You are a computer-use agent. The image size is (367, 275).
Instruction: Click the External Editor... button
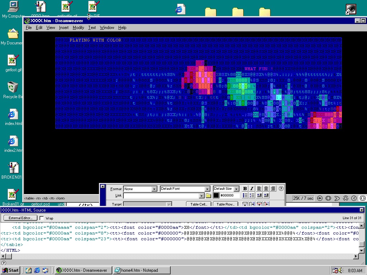click(20, 218)
